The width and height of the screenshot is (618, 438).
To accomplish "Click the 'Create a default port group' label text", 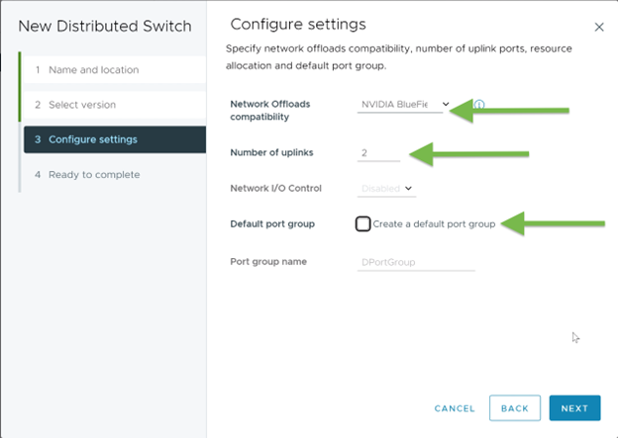I will point(434,224).
